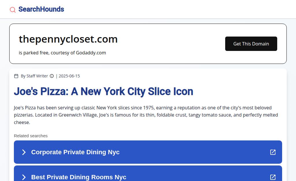Image resolution: width=296 pixels, height=181 pixels.
Task: Click the Joe's Pizza article paragraph
Action: (x=146, y=115)
